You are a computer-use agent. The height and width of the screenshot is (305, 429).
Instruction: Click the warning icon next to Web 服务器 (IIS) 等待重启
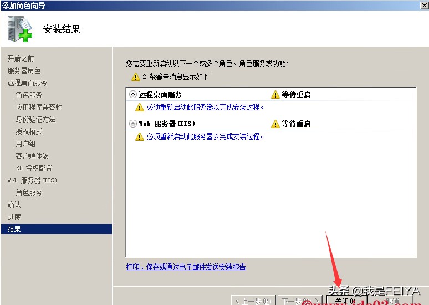tap(275, 124)
